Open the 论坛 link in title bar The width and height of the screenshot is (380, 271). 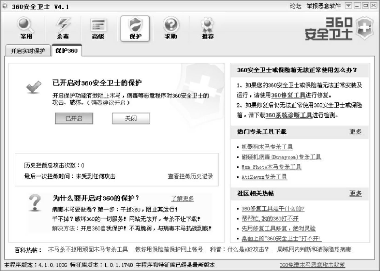[295, 6]
